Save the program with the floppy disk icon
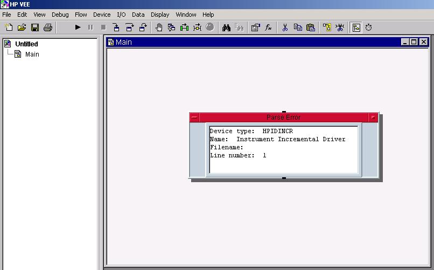 34,27
